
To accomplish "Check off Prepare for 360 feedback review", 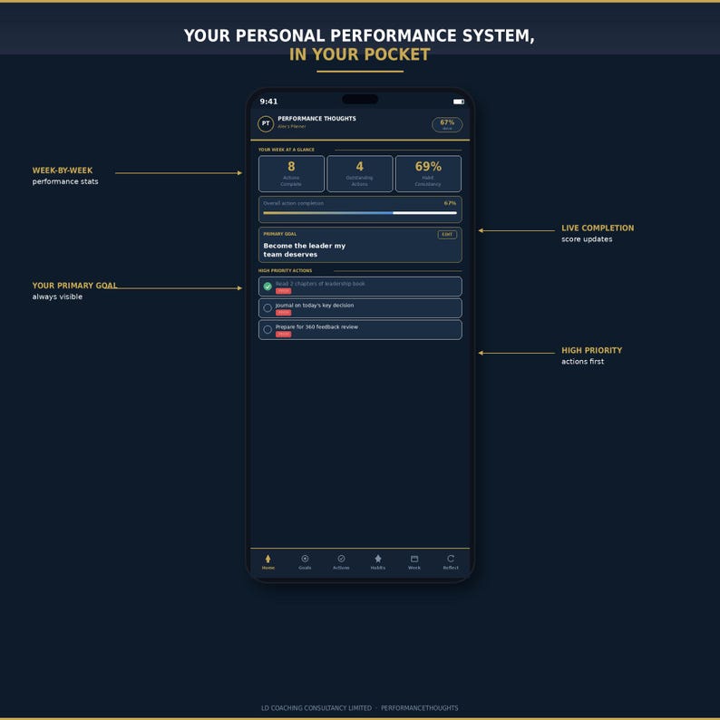I will [268, 329].
